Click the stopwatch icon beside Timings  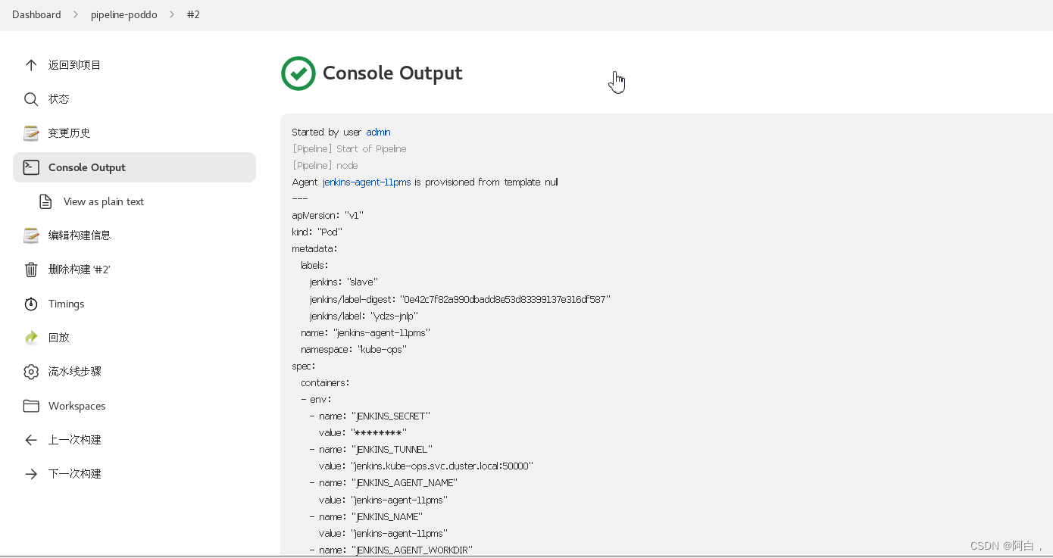(31, 304)
